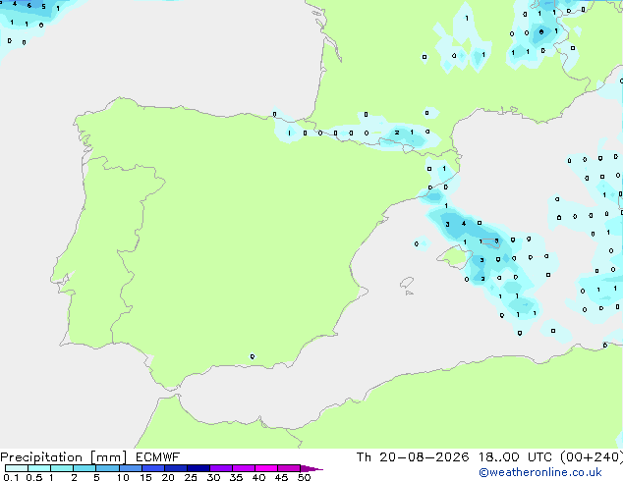Click the '18..00 UTC' time text
Image resolution: width=623 pixels, height=481 pixels.
click(515, 457)
